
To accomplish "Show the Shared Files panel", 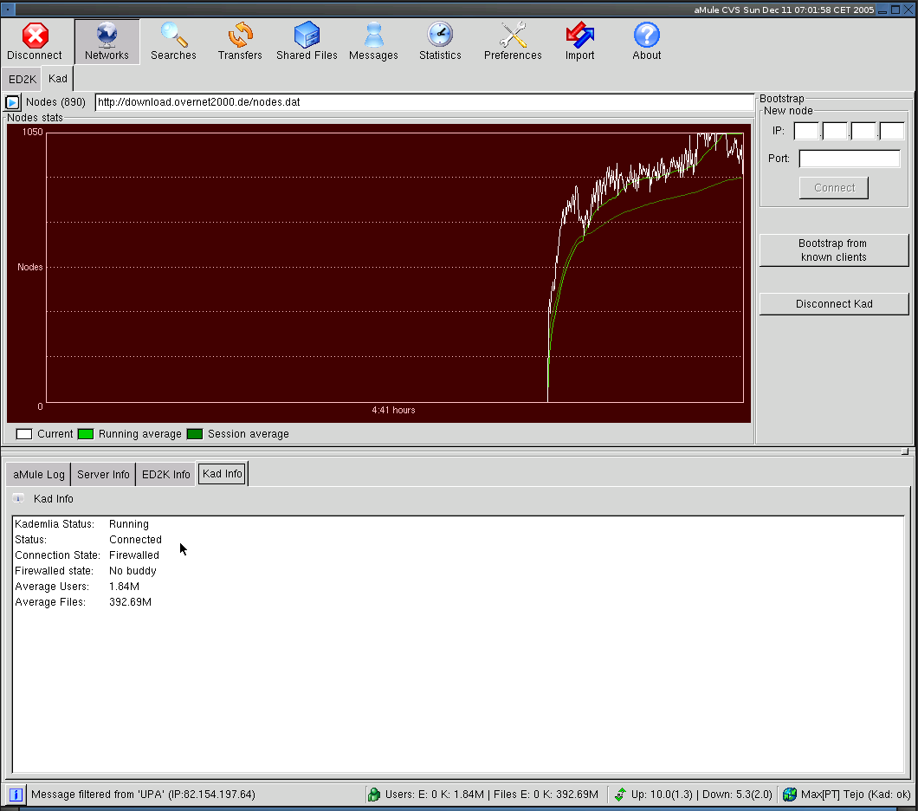I will click(307, 42).
